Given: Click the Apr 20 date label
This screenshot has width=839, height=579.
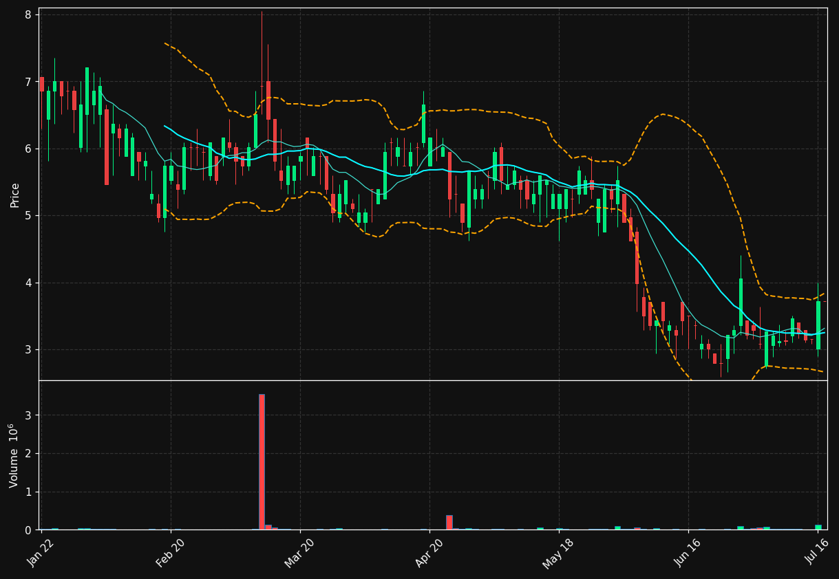Looking at the screenshot, I should 429,551.
